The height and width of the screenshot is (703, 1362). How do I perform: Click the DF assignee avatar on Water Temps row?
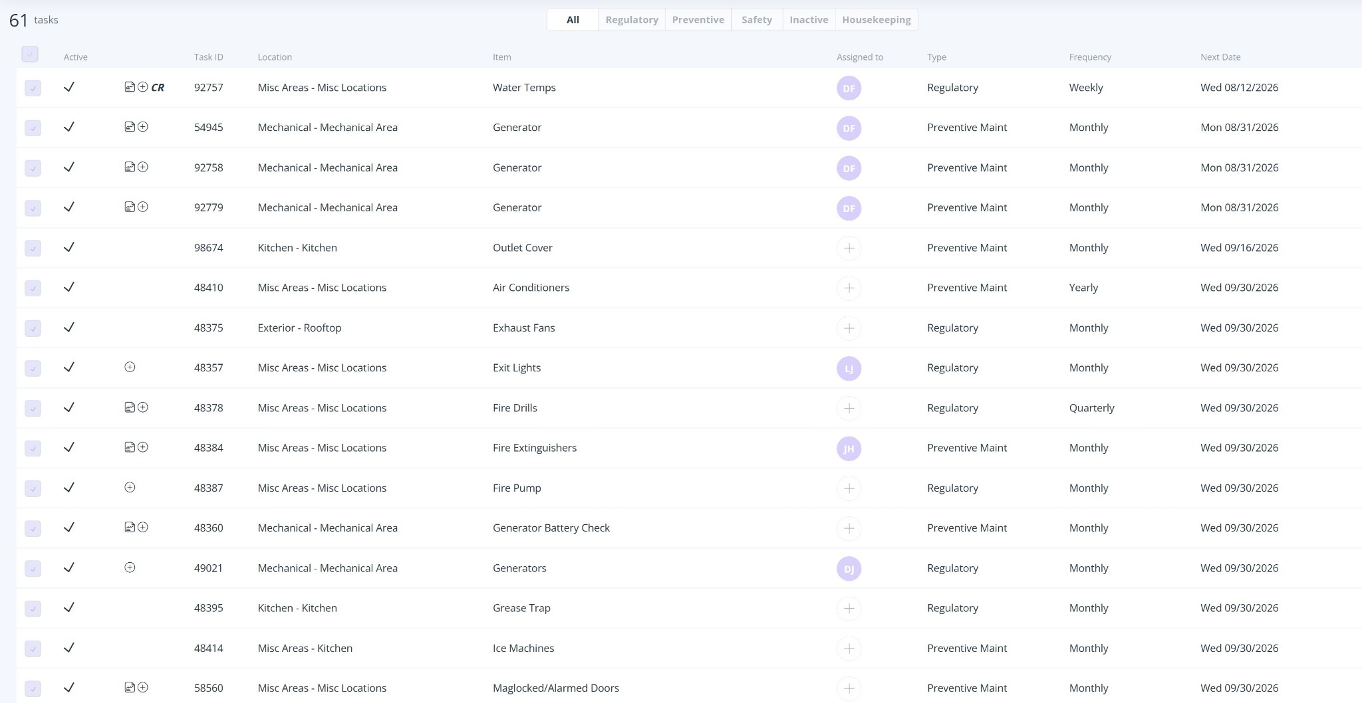click(849, 88)
